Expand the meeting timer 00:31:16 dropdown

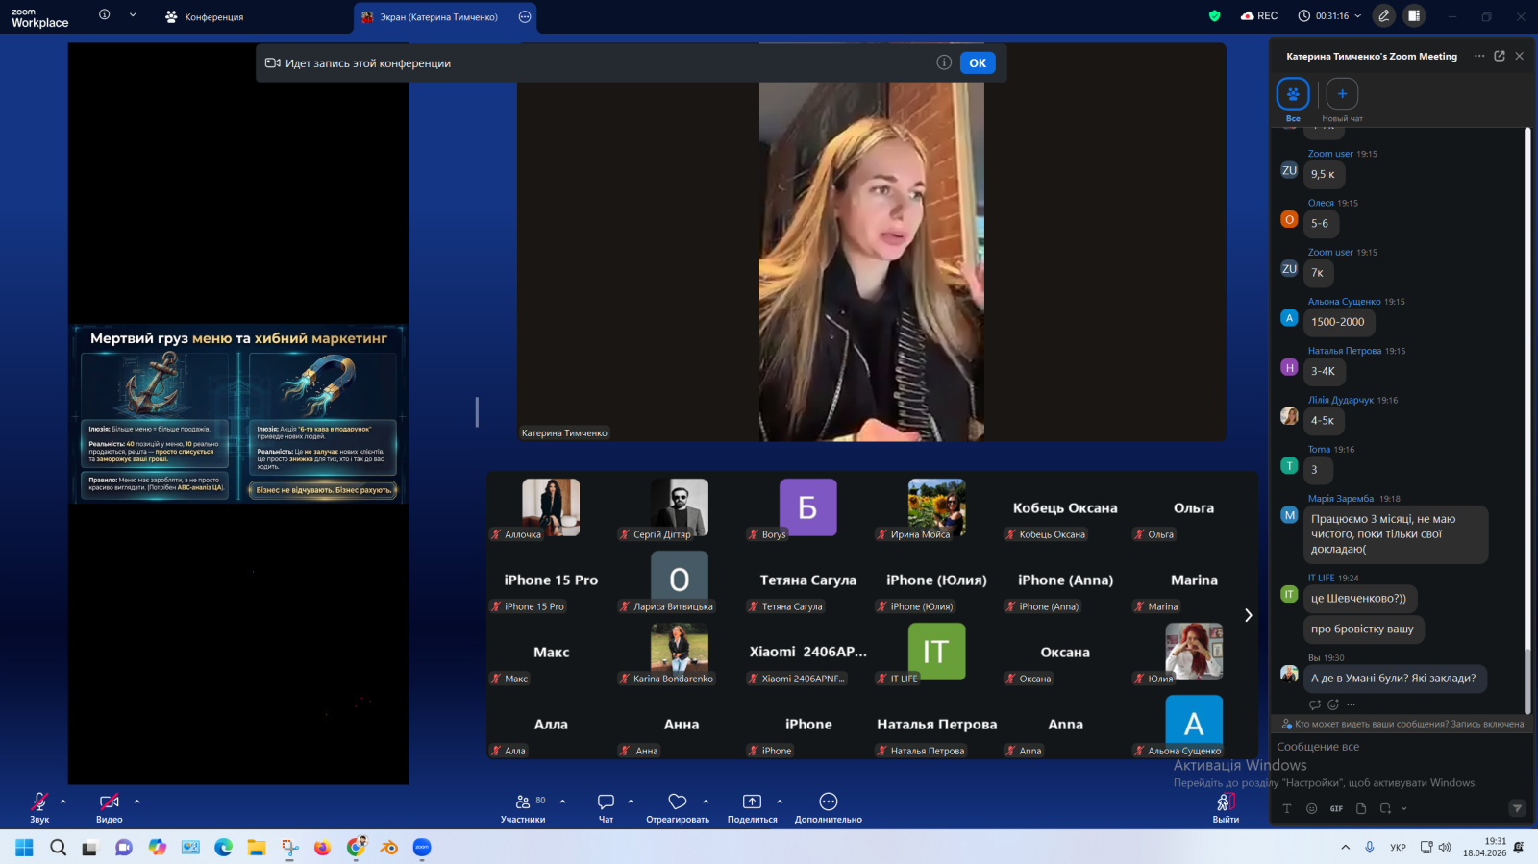pyautogui.click(x=1358, y=16)
